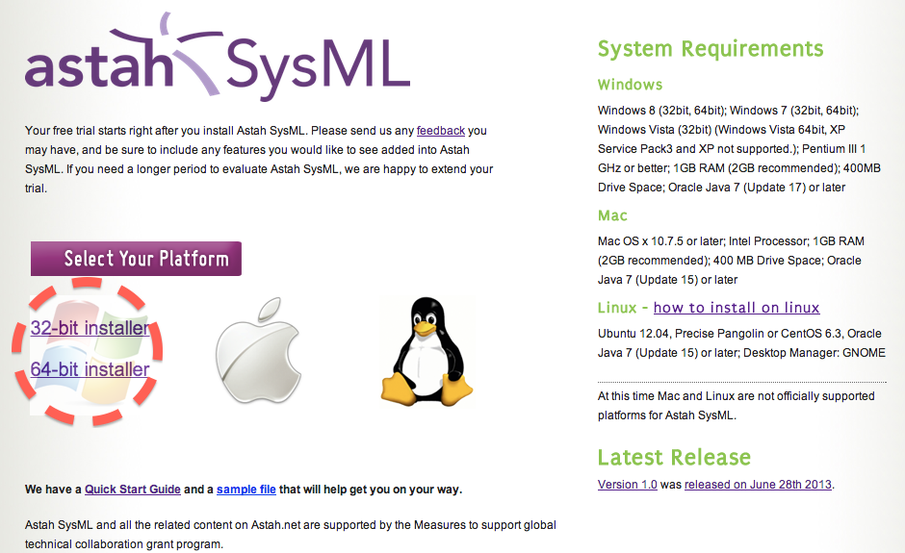This screenshot has width=905, height=553.
Task: Open how to install on linux
Action: [x=737, y=308]
